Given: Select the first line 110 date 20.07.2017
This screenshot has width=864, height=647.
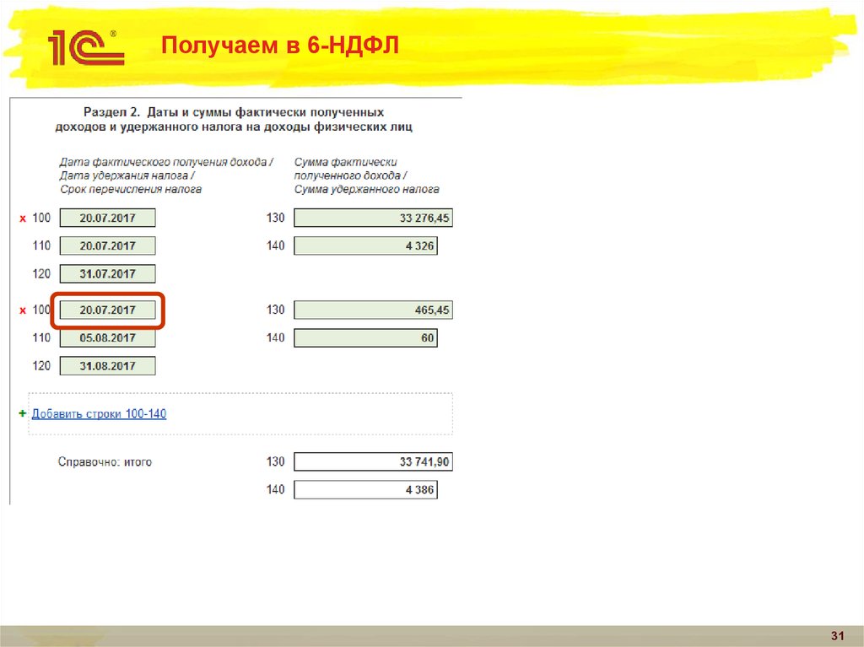Looking at the screenshot, I should [107, 245].
